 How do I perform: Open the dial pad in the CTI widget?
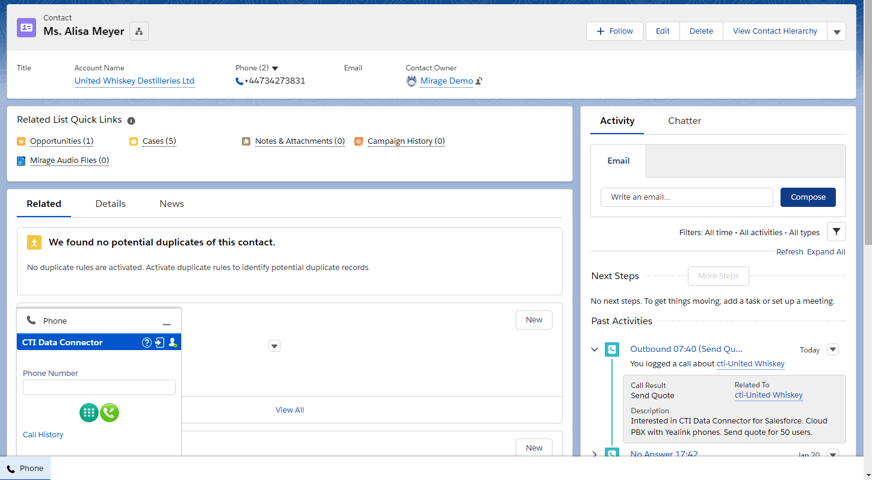[x=88, y=413]
